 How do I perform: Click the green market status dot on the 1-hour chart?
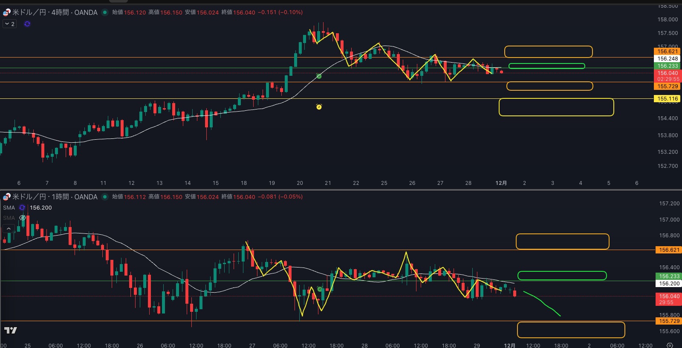[105, 197]
